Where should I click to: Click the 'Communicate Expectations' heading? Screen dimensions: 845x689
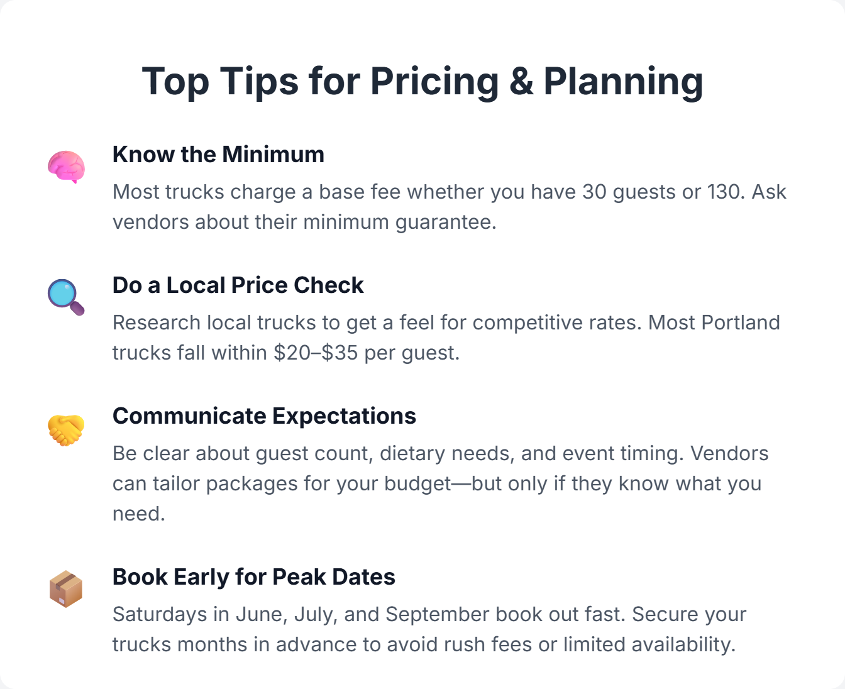[x=264, y=416]
